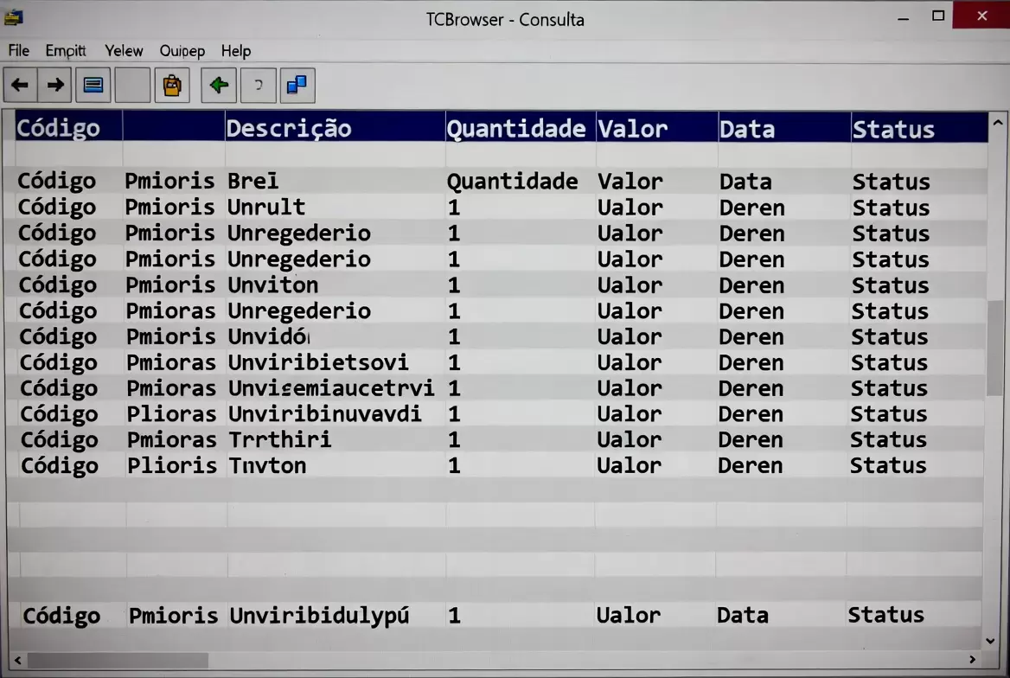This screenshot has width=1010, height=678.
Task: Click the black back arrow toolbar button
Action: click(x=20, y=86)
